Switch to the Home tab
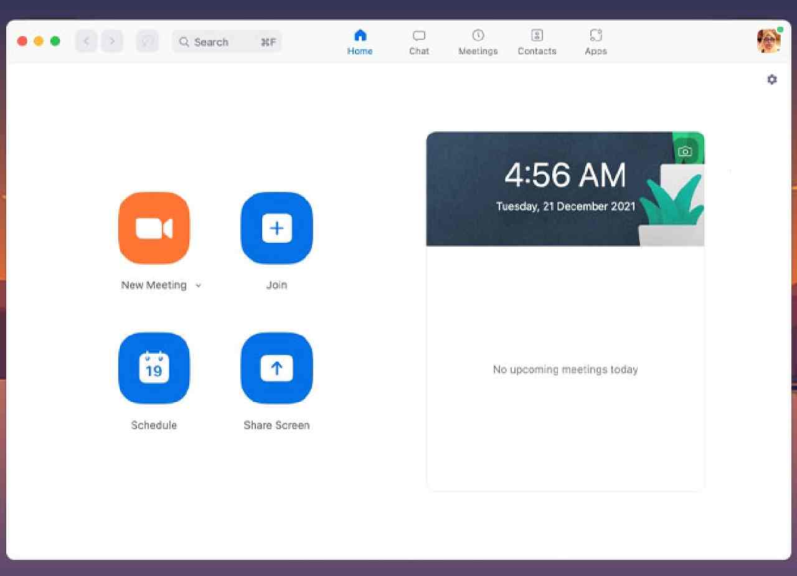 point(360,42)
